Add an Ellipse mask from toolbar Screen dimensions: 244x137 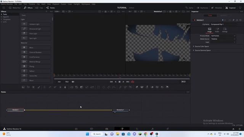coord(104,87)
